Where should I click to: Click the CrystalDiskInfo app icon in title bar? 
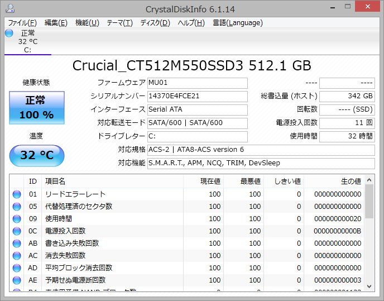(10, 8)
